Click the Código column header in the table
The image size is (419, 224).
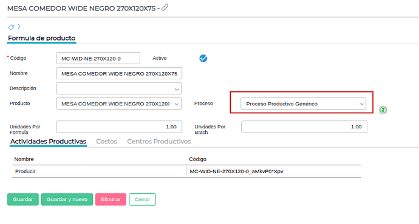coord(197,159)
